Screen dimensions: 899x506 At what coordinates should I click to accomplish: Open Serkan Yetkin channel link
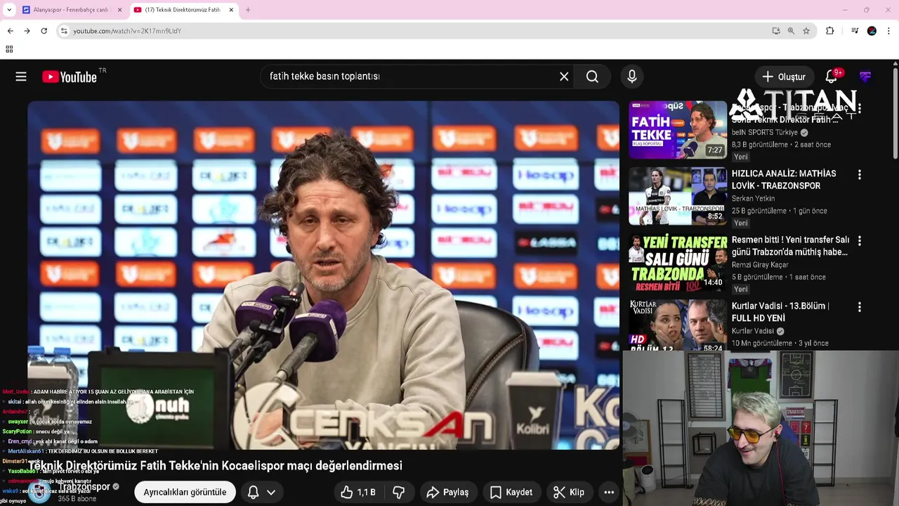click(x=753, y=199)
